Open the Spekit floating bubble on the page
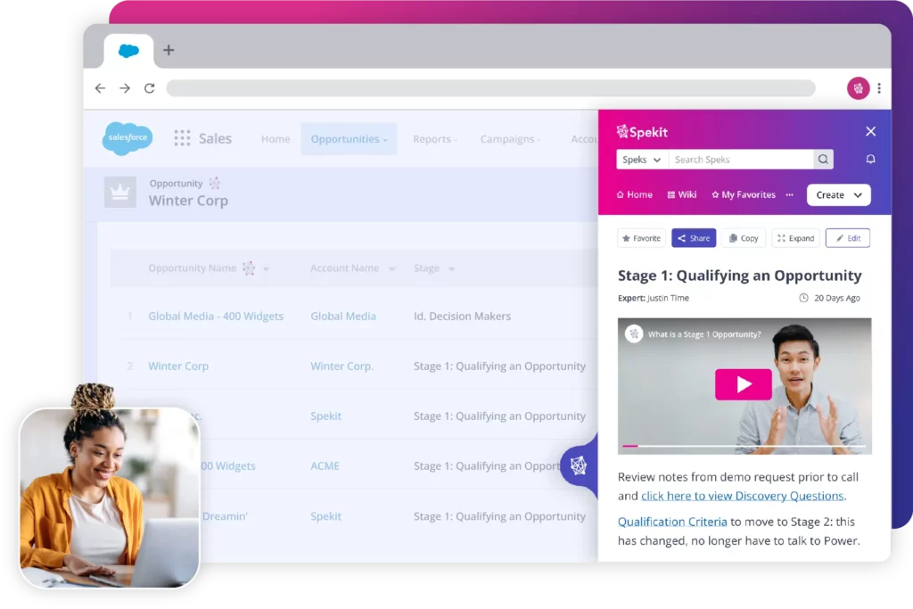Viewport: 913px width, 609px height. (x=580, y=465)
